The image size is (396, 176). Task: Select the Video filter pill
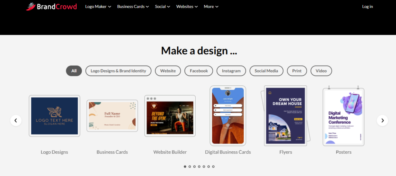point(321,71)
